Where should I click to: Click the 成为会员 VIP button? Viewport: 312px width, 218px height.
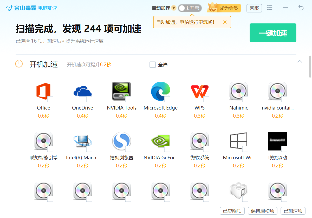[224, 8]
